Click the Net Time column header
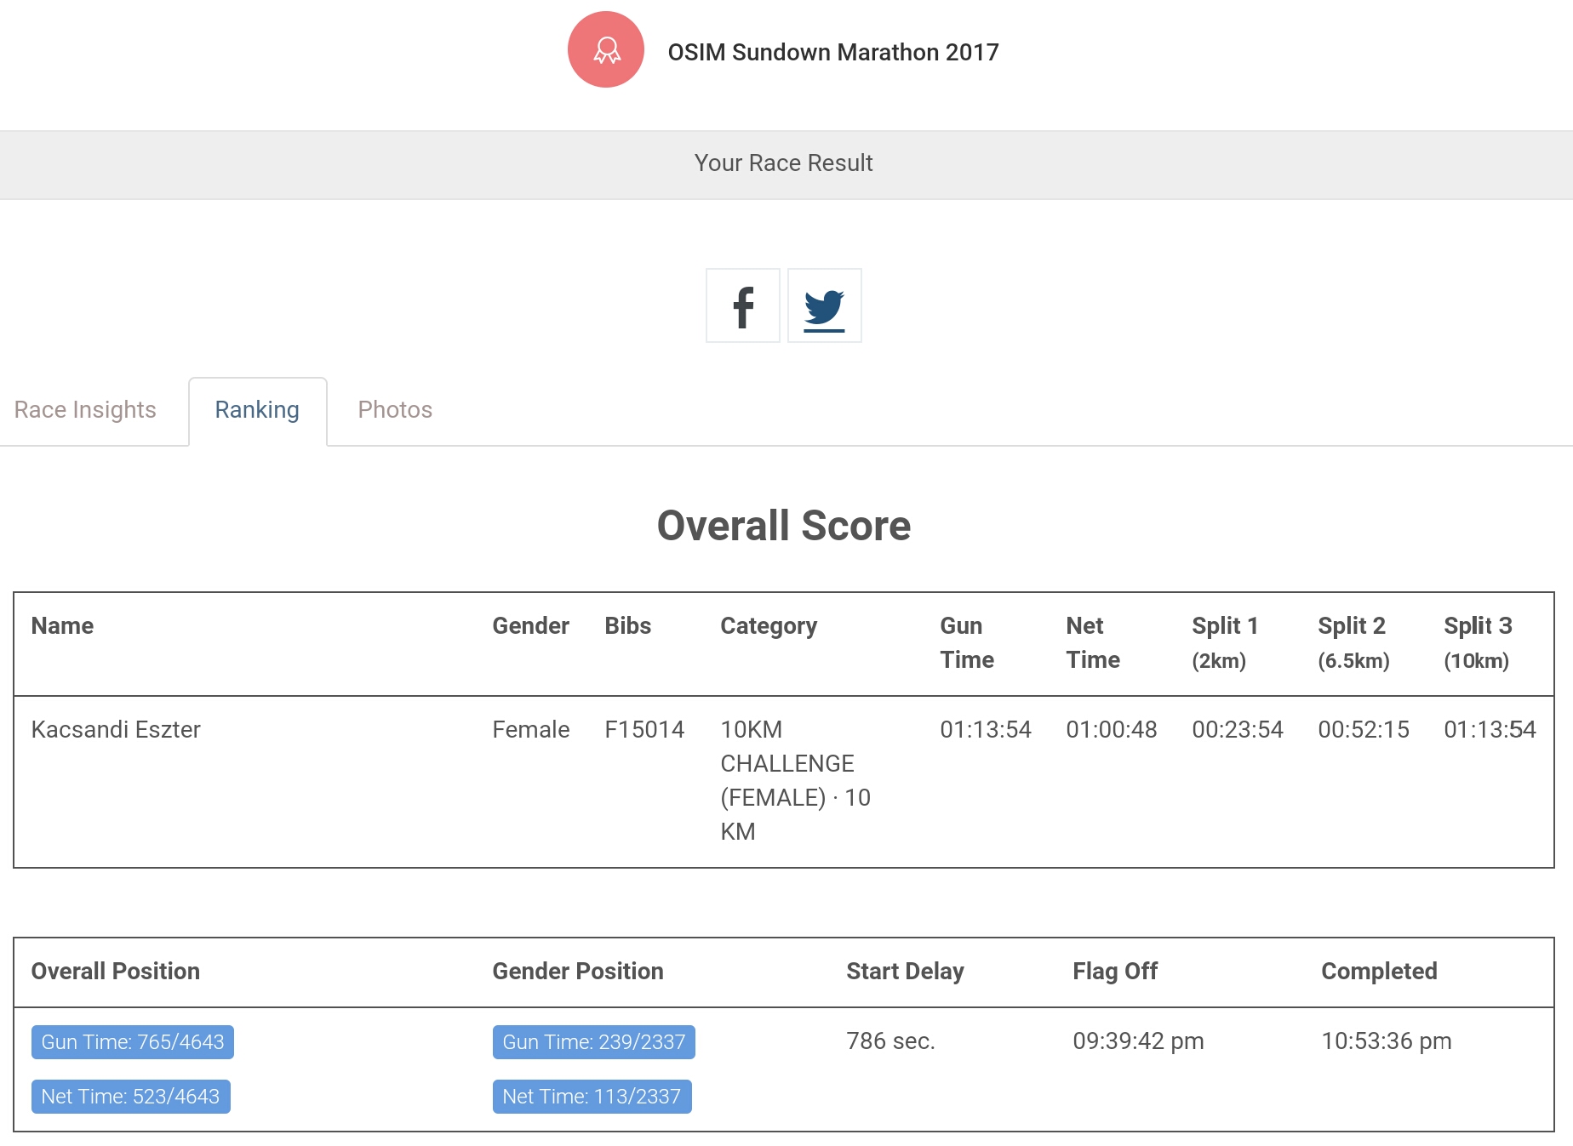 coord(1093,643)
